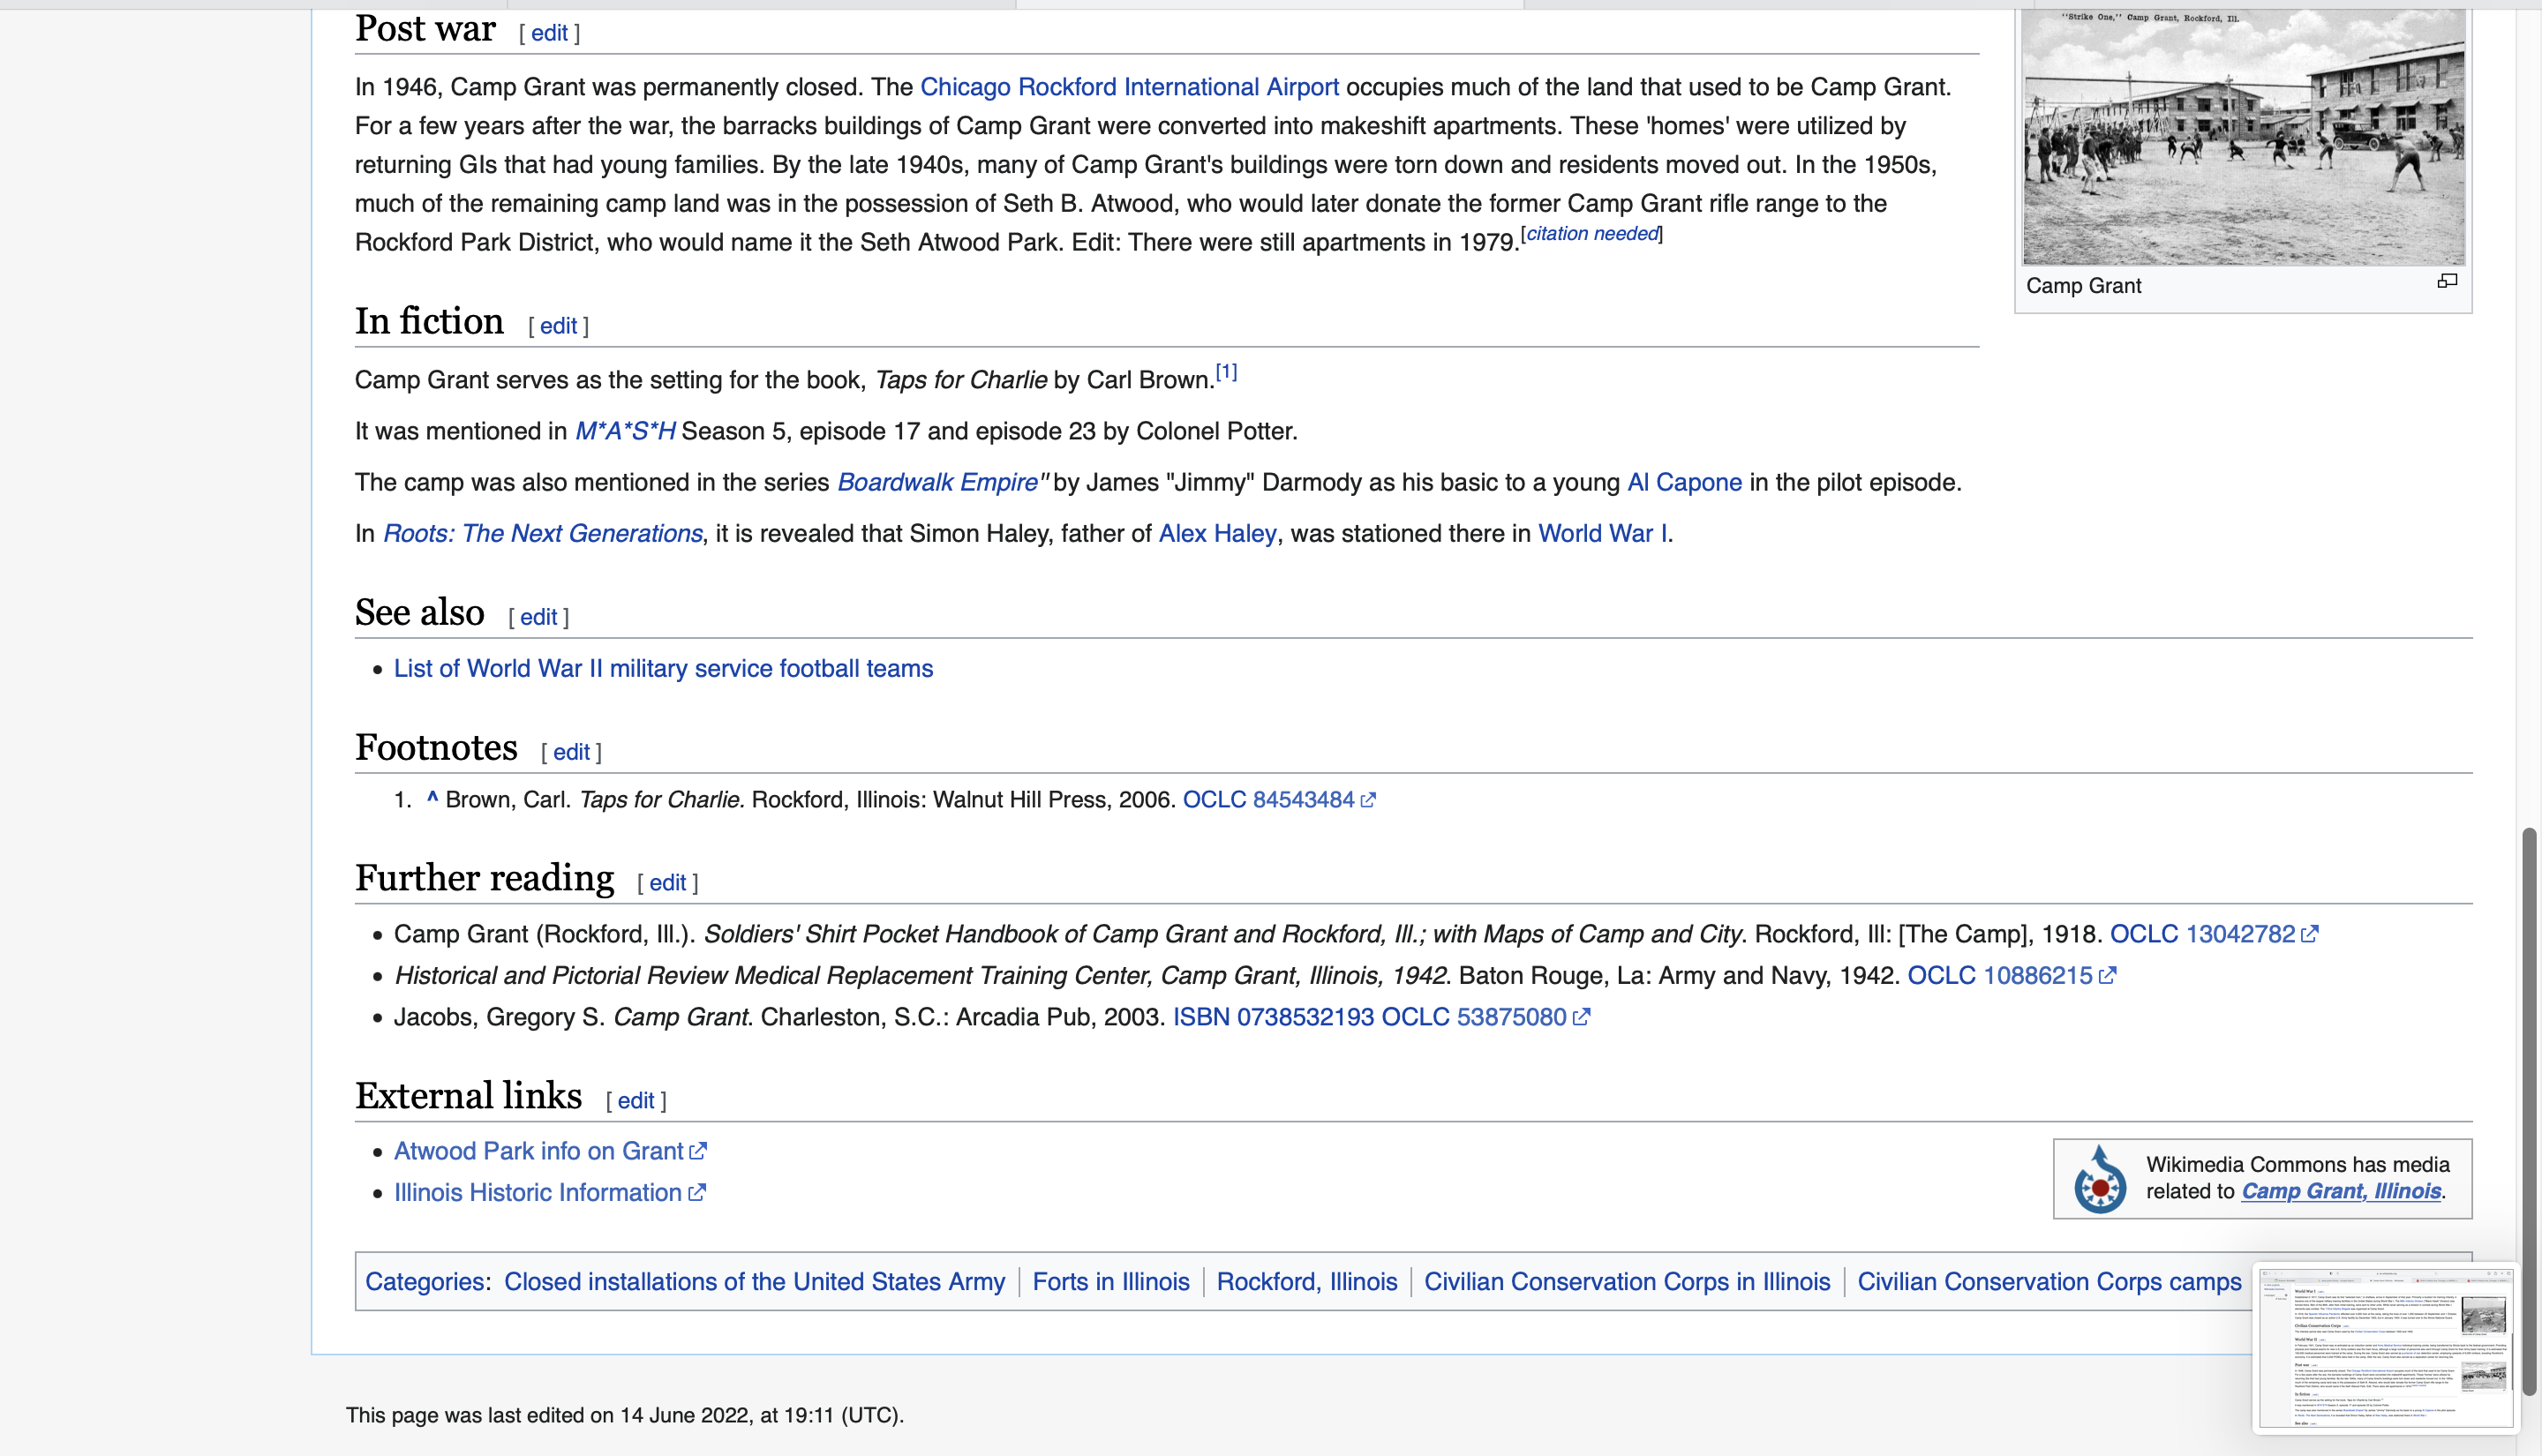Click external link icon after OCLC 13042782

point(2309,934)
